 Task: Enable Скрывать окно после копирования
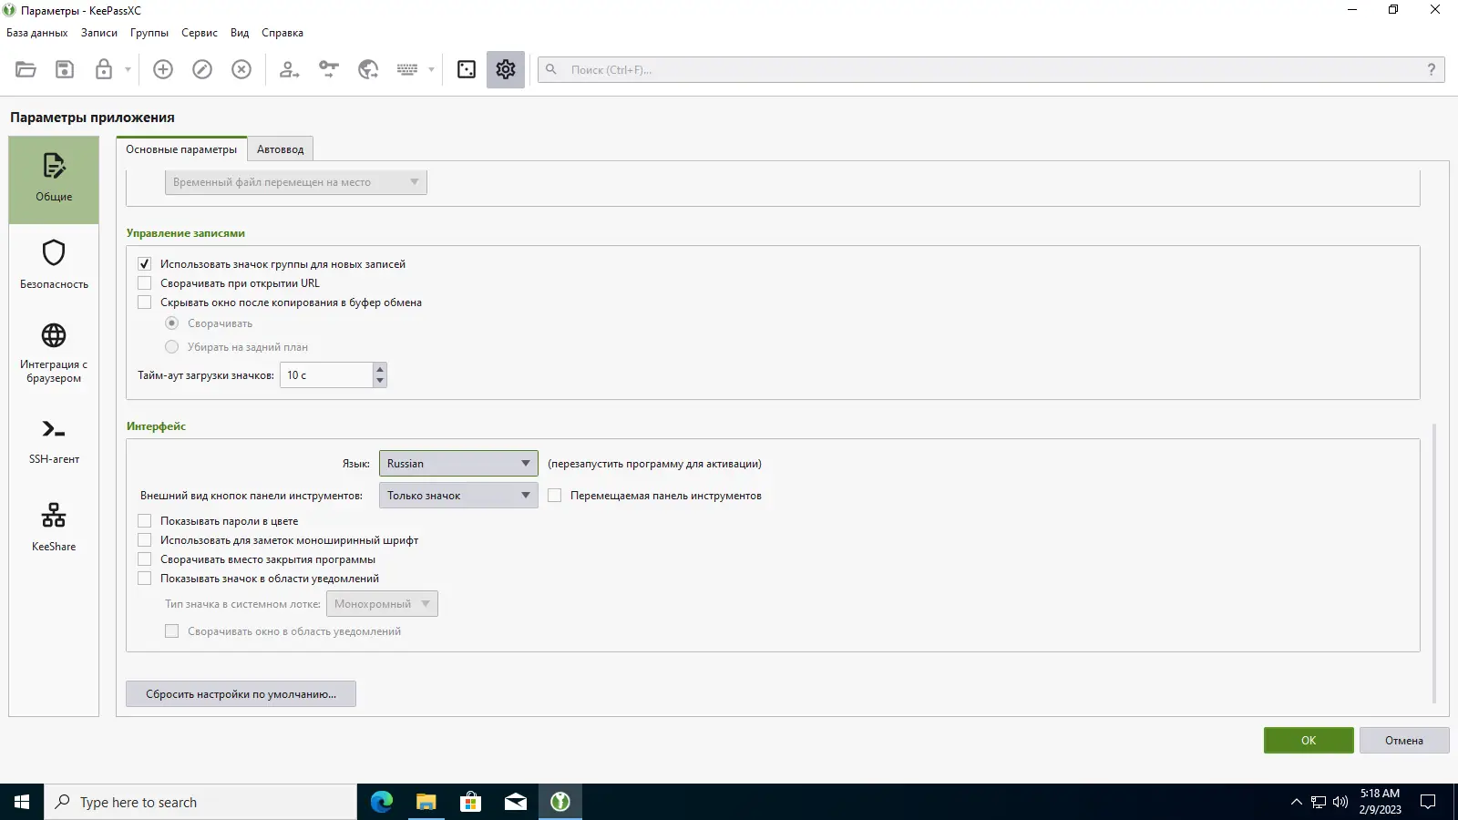(x=144, y=302)
